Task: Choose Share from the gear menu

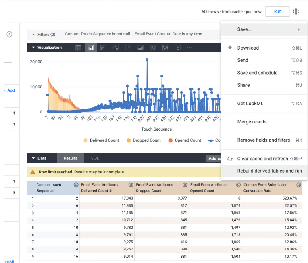Action: (x=264, y=85)
